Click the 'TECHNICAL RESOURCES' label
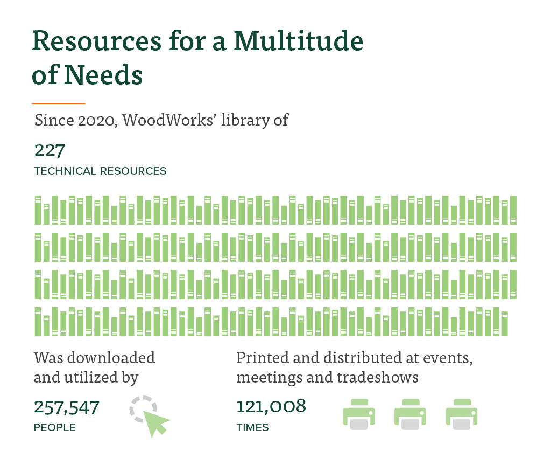Image resolution: width=551 pixels, height=458 pixels. click(100, 171)
